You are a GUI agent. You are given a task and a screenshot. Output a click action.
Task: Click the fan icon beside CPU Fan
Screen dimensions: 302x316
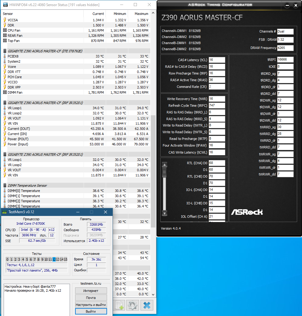point(5,30)
